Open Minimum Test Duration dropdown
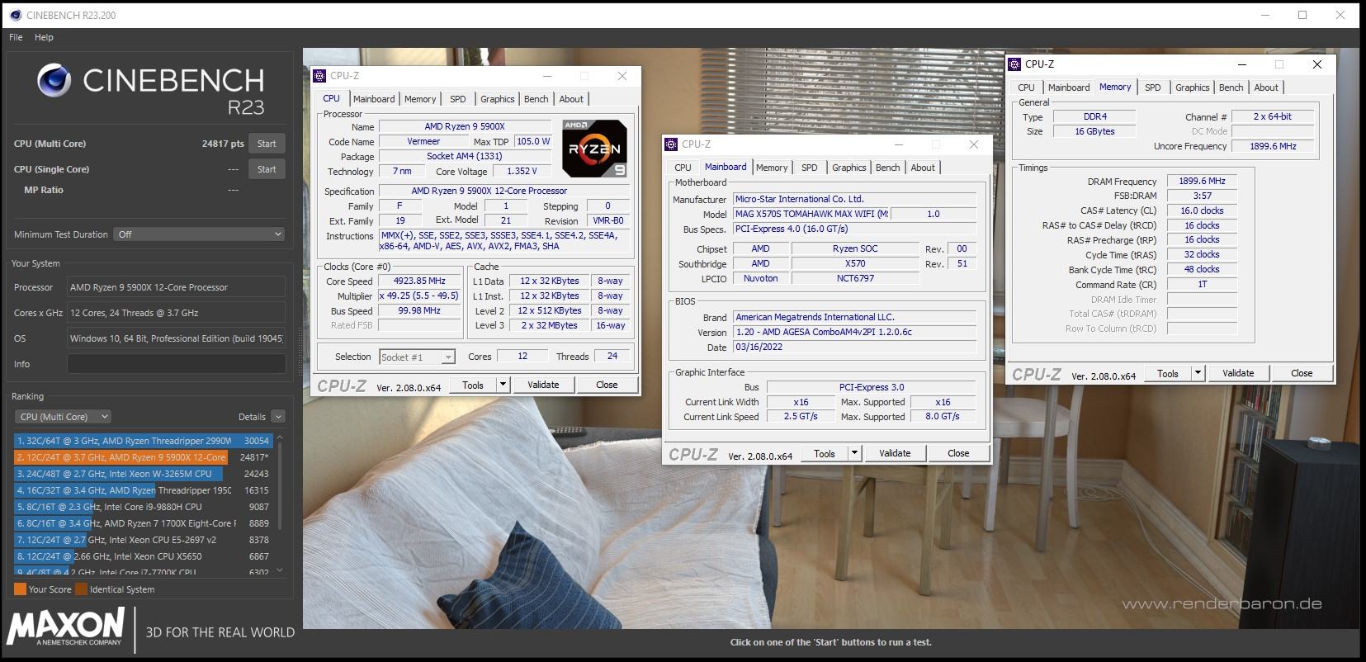Screen dimensions: 1366x662 click(200, 234)
